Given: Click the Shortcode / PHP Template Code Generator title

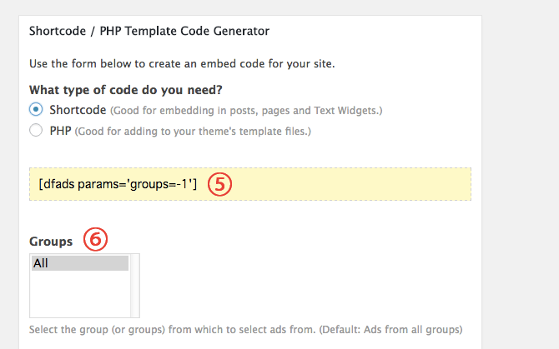Looking at the screenshot, I should tap(149, 32).
